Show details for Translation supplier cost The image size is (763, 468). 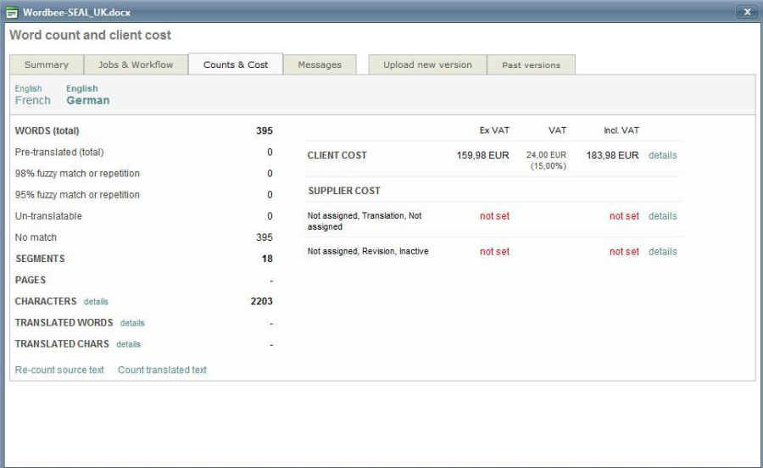662,216
